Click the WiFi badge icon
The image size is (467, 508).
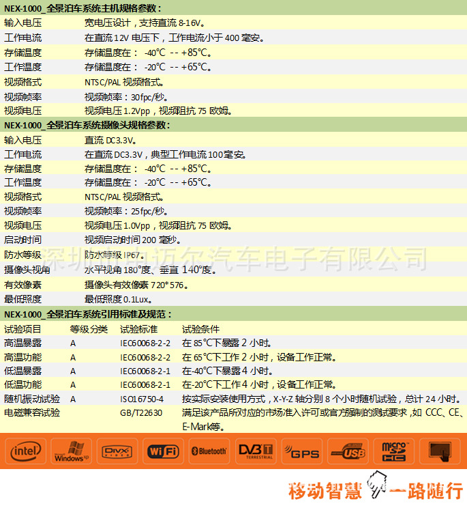coord(164,451)
